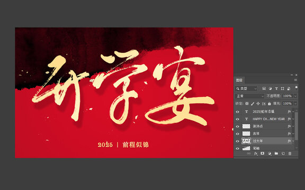Close the Layers panel
The height and width of the screenshot is (190, 305).
coord(296,75)
